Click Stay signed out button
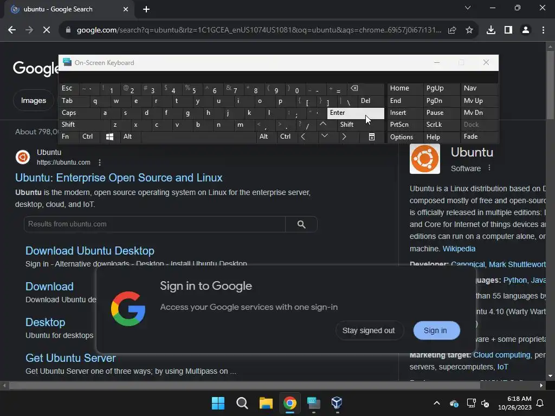The image size is (555, 416). (369, 330)
